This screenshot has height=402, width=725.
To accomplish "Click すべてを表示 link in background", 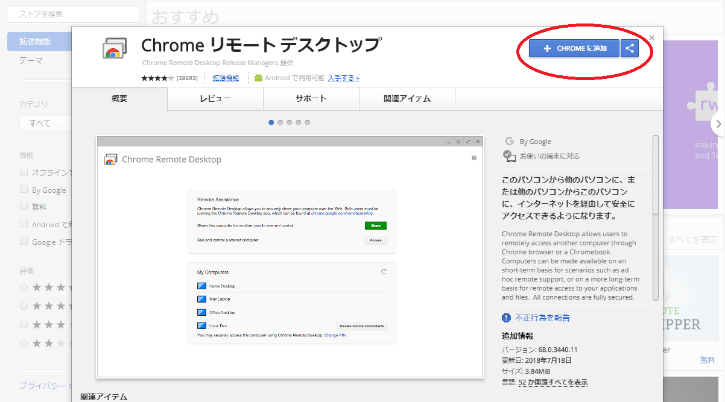I will pos(692,240).
